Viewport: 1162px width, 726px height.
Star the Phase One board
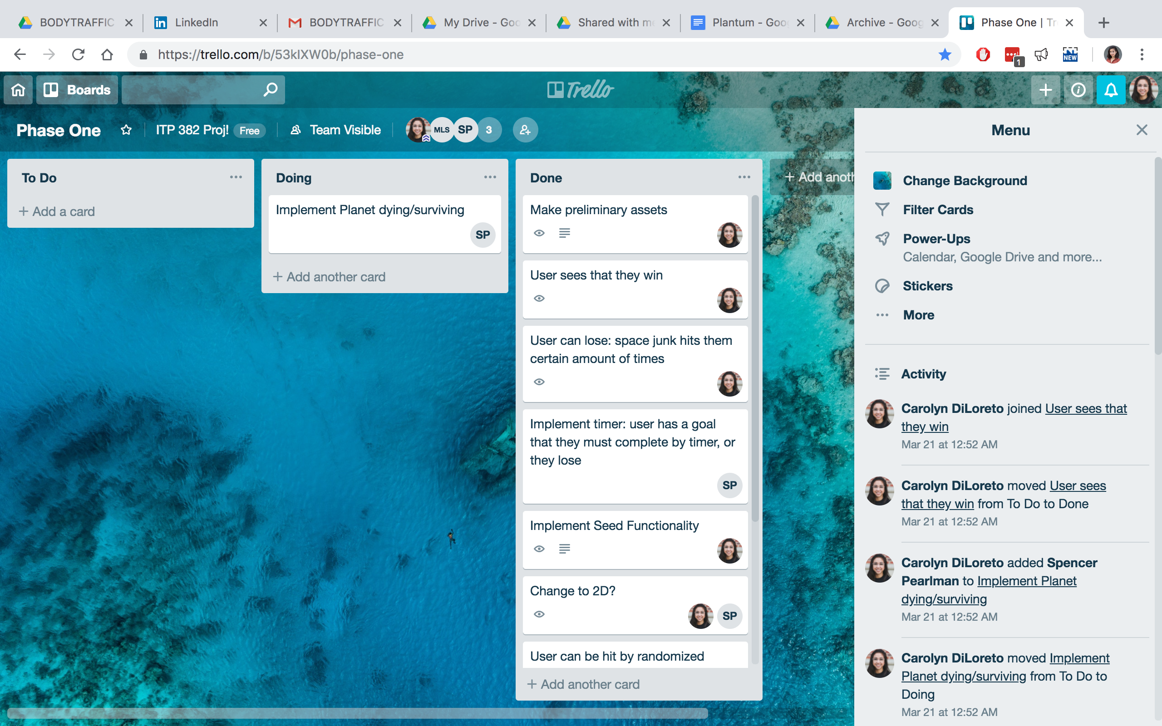tap(126, 130)
